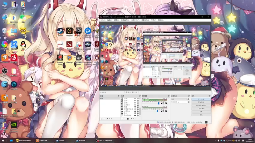255x143 pixels.
Task: Remove the selected scene with minus
Action: tap(104, 119)
